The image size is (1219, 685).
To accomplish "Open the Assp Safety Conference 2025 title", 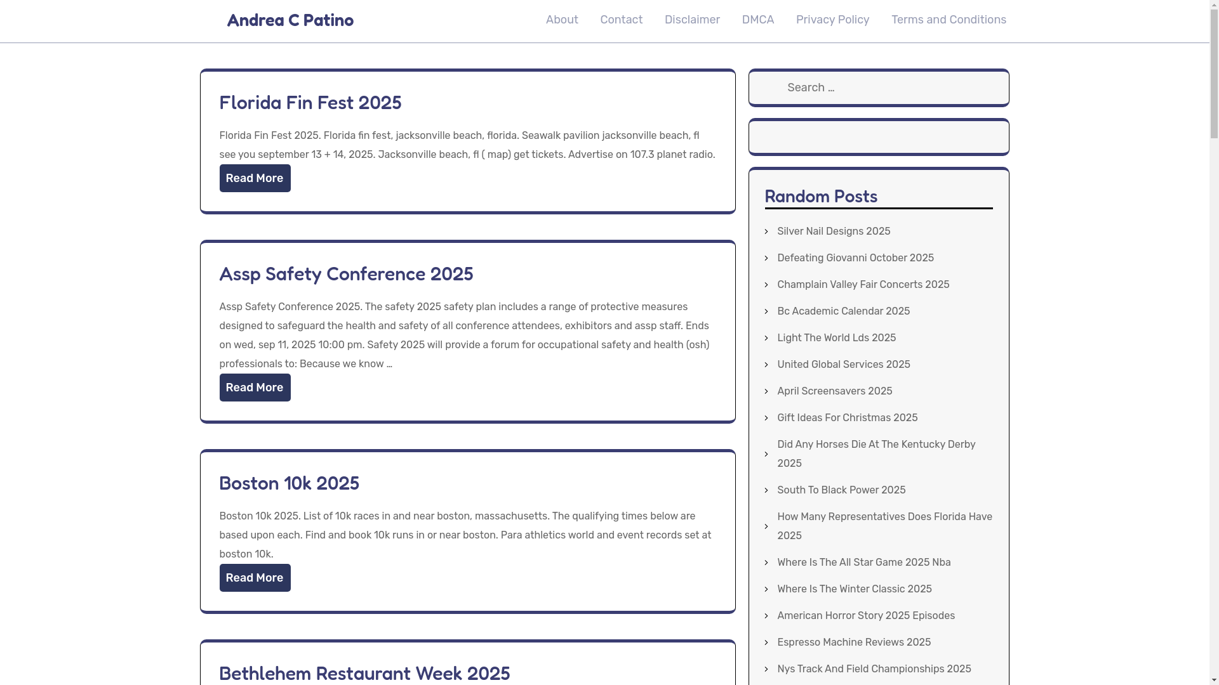I will [x=346, y=273].
